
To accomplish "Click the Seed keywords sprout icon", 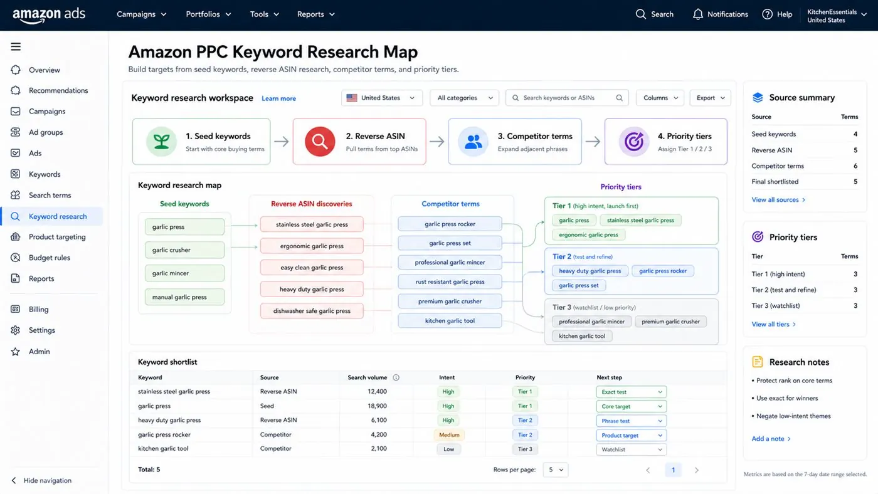I will 162,142.
